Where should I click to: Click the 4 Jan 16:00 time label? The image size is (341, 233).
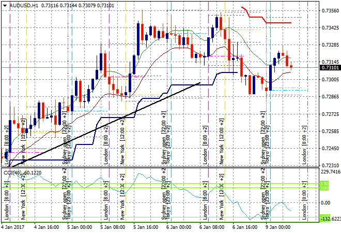click(47, 227)
